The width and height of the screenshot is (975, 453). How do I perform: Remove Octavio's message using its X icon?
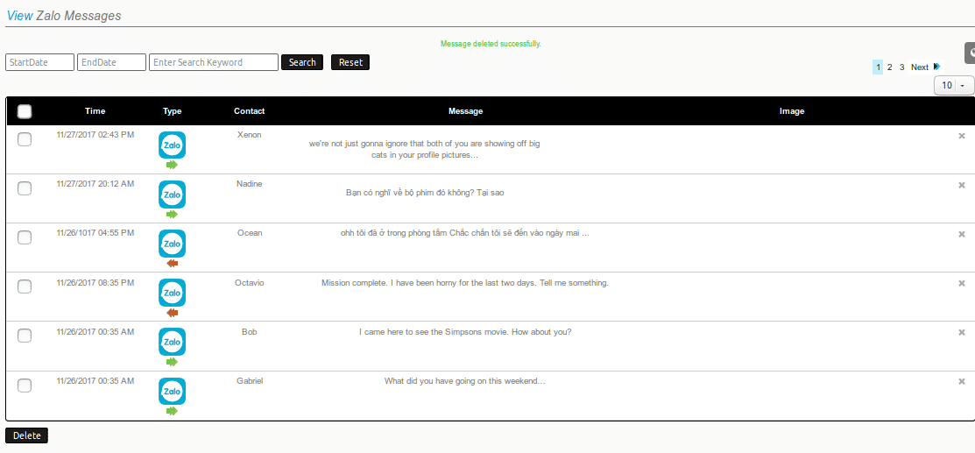[961, 283]
